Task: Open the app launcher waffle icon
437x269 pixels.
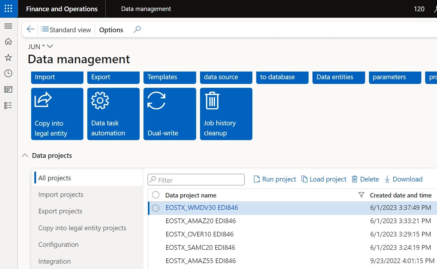Action: 9,9
